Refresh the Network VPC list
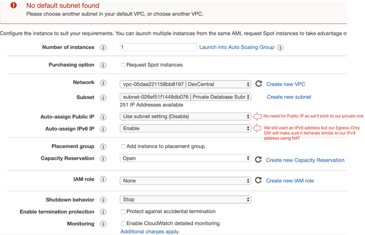The width and height of the screenshot is (365, 235). (259, 84)
